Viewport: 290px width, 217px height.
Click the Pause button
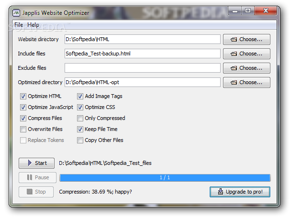tap(37, 177)
